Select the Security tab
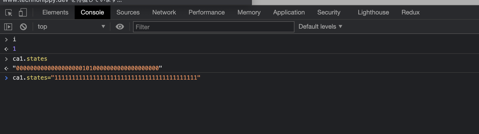The image size is (479, 134). [329, 12]
